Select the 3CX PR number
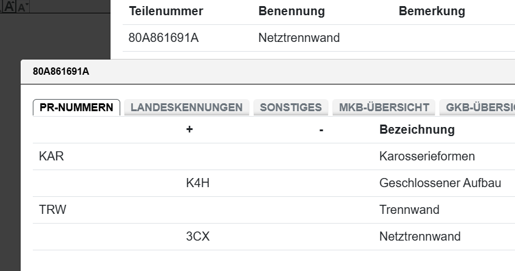Viewport: 515px width, 271px height. click(197, 236)
